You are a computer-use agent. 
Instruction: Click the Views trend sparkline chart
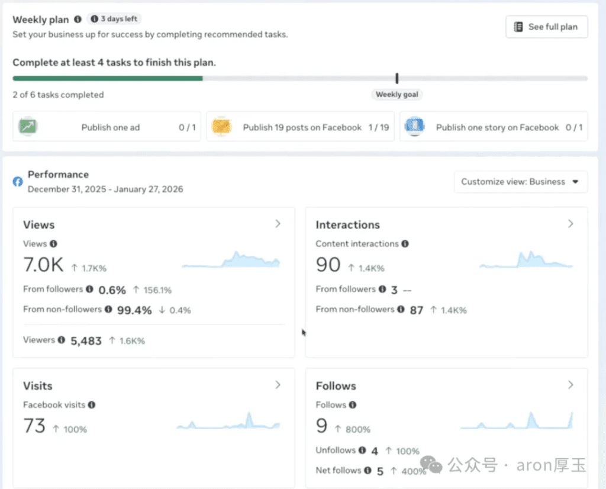pos(231,260)
